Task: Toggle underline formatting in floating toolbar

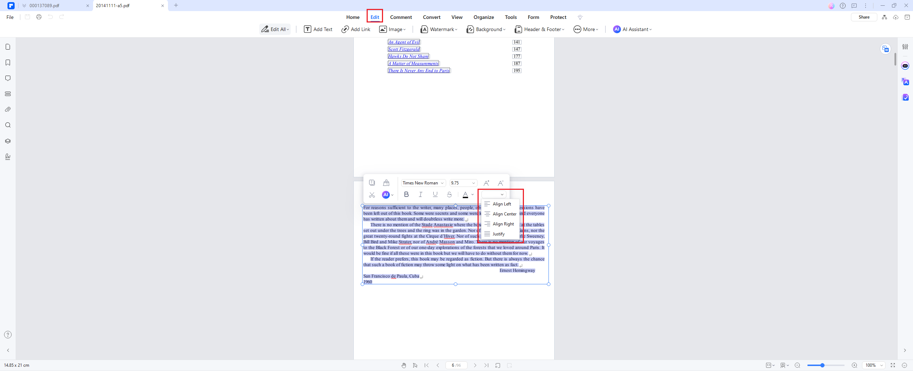Action: (x=435, y=194)
